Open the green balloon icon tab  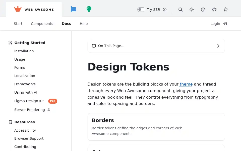coord(89,9)
